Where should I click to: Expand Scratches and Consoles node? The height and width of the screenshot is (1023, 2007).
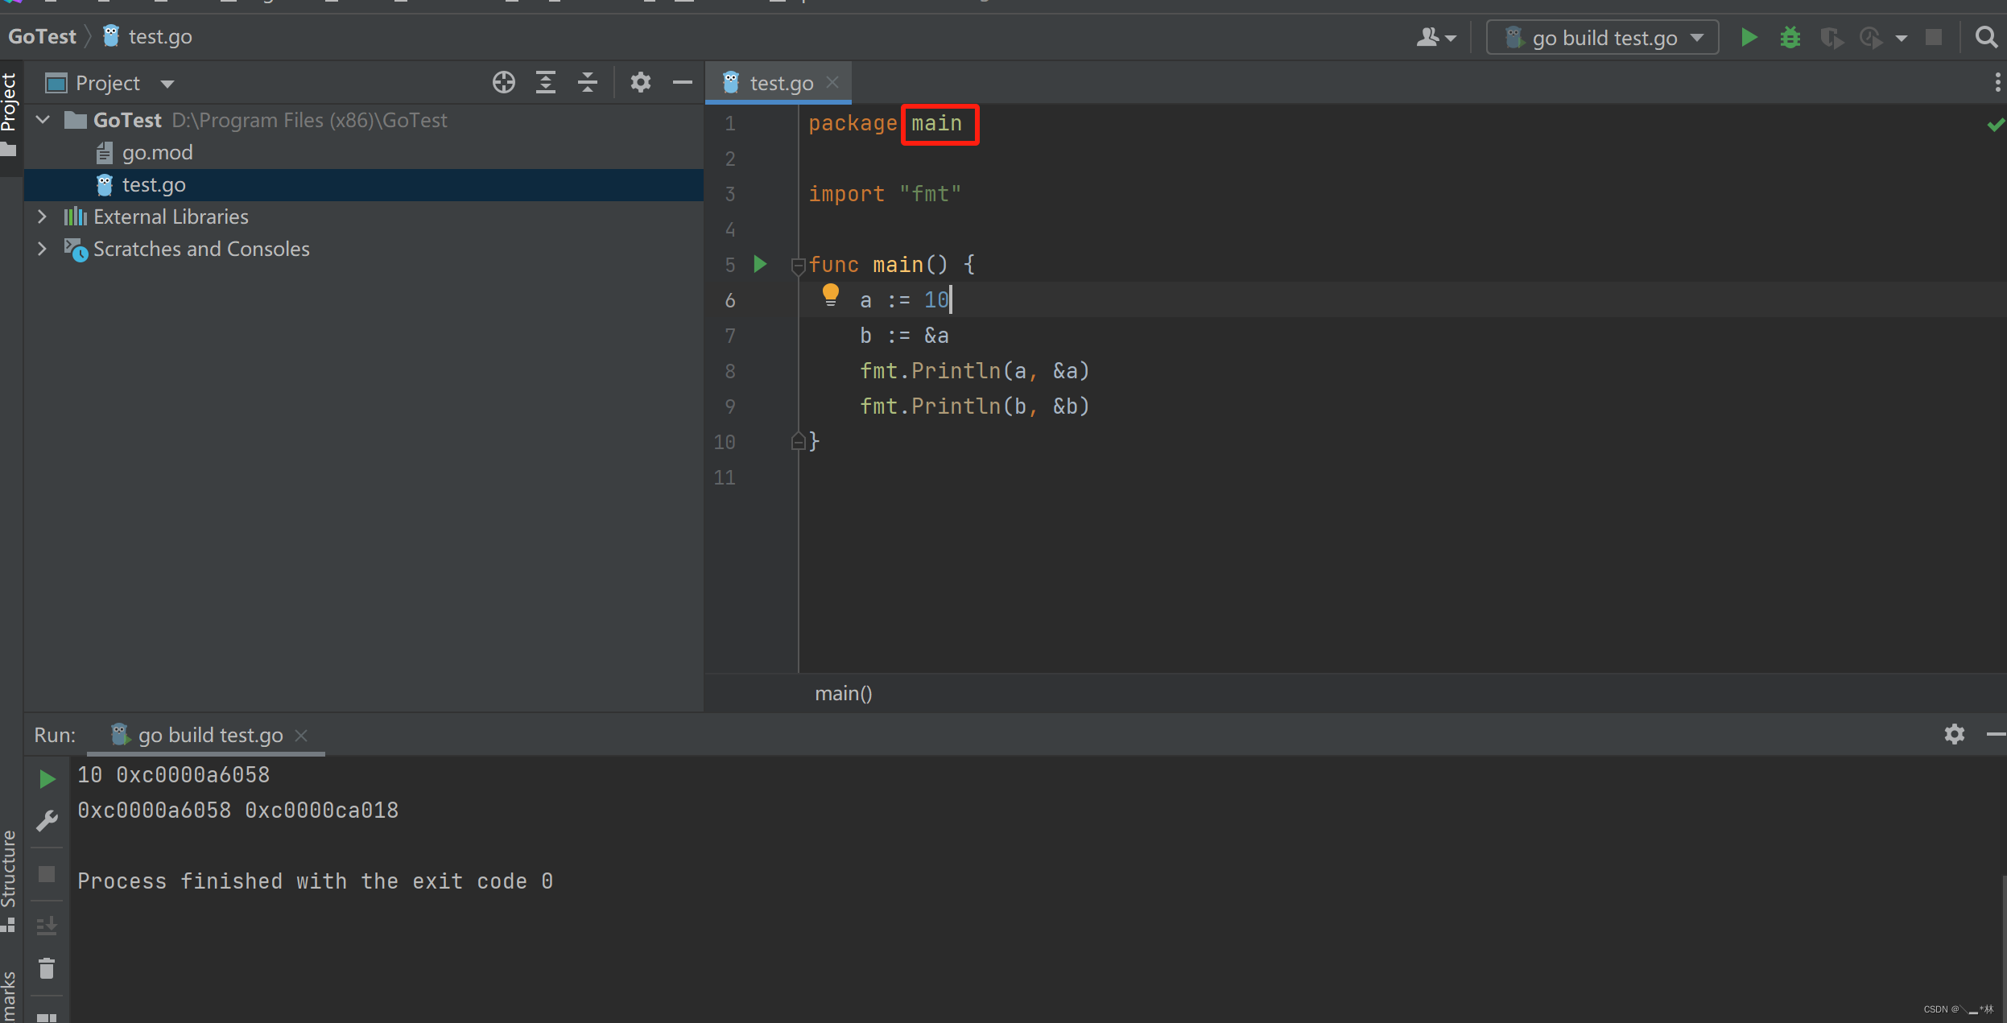[43, 249]
